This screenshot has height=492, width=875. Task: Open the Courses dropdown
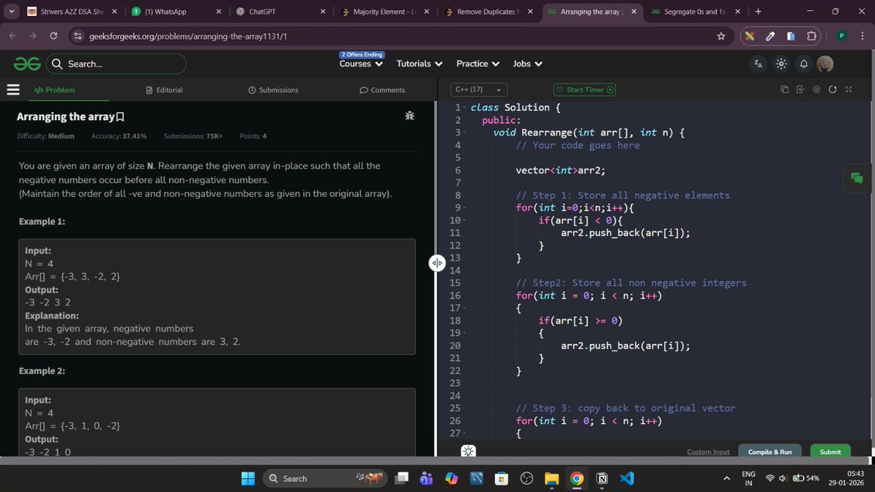click(x=359, y=63)
